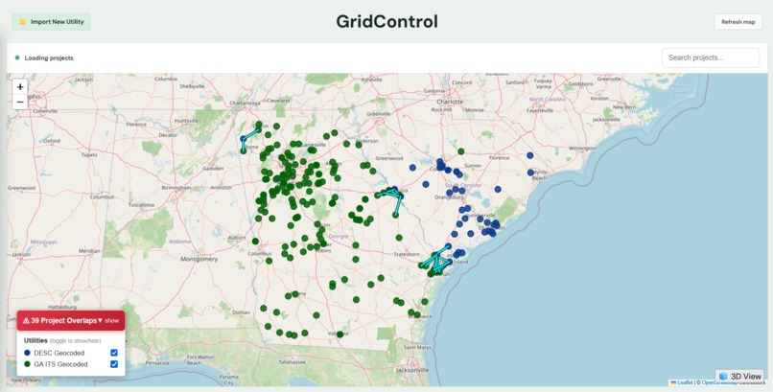Click the 'show' link on overlaps banner
The height and width of the screenshot is (392, 773).
pos(112,320)
